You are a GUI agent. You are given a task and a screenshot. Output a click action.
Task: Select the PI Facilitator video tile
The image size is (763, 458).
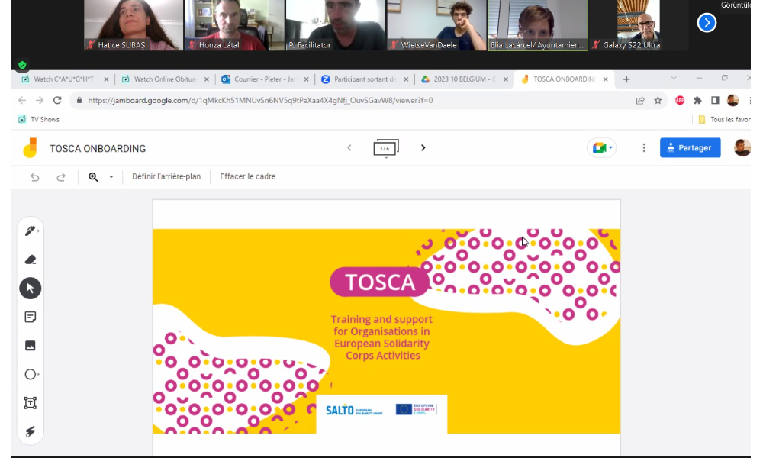[335, 25]
